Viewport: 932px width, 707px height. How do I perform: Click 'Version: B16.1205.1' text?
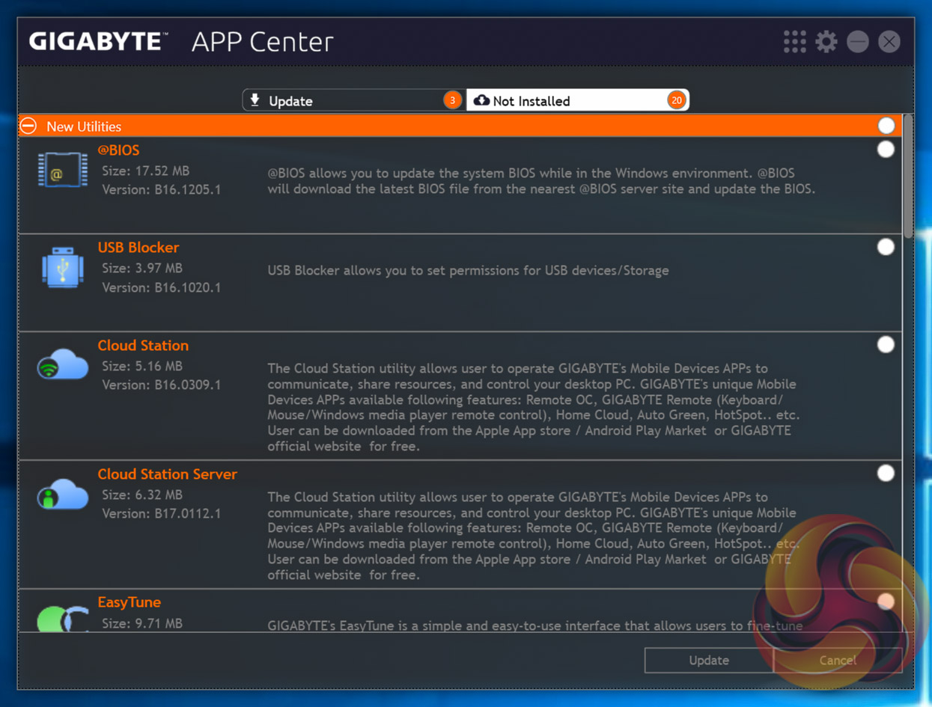pos(162,190)
